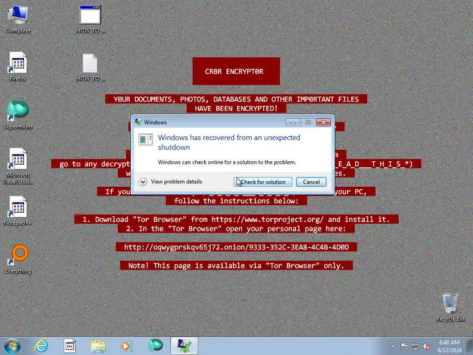
Task: Select the Notepad++ desktop shortcut
Action: pos(18,211)
